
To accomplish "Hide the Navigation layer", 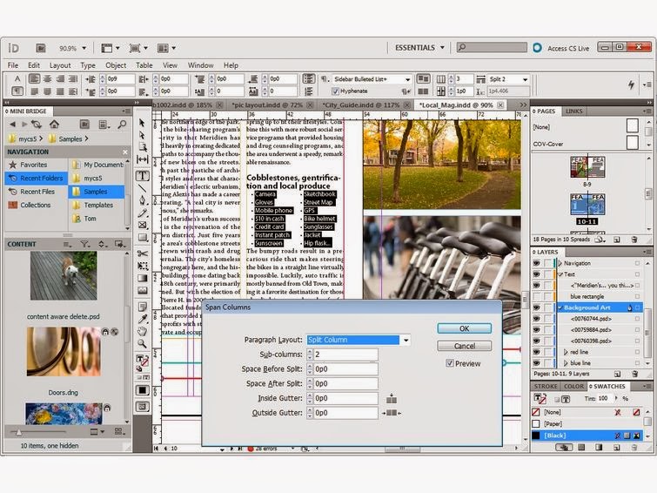I will point(536,263).
